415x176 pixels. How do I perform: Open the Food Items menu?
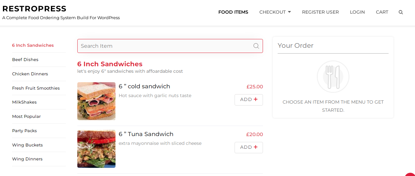pos(233,12)
